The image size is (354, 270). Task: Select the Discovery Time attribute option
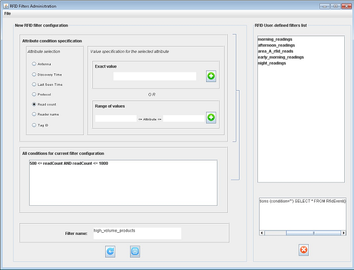(35, 74)
